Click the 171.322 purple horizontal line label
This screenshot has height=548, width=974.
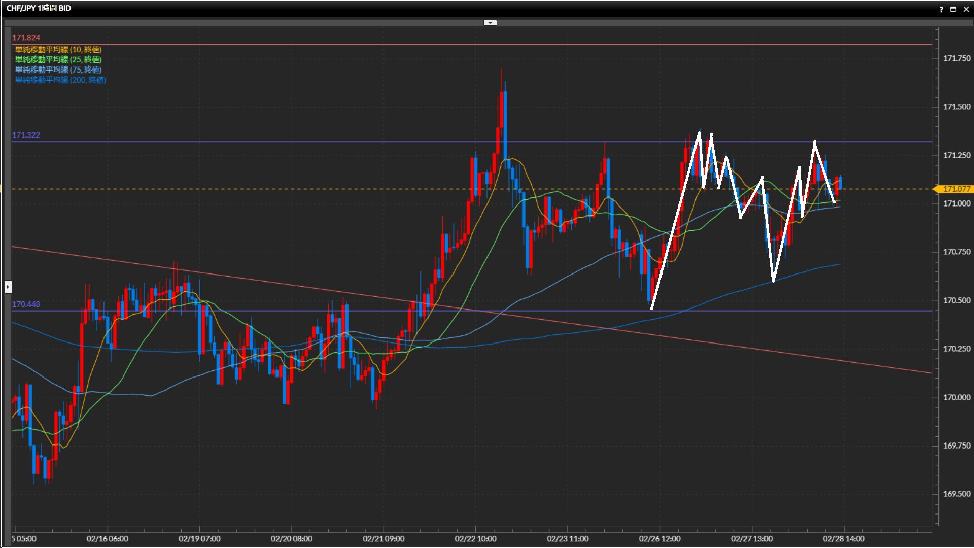(26, 135)
